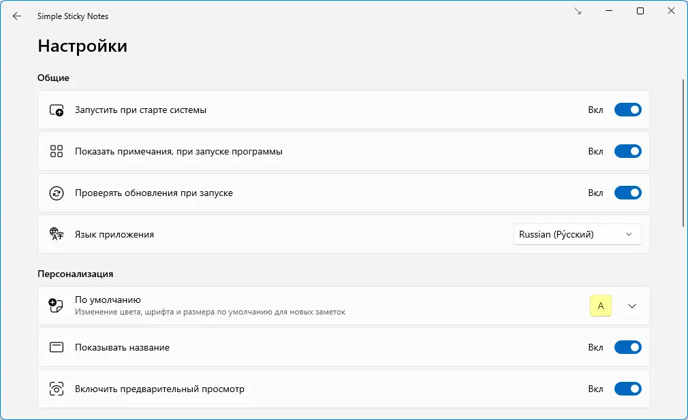Viewport: 688px width, 420px height.
Task: Toggle Проверять обновления при запуске switch
Action: 627,193
